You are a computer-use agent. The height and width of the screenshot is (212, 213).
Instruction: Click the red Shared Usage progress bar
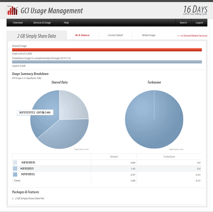point(107,50)
